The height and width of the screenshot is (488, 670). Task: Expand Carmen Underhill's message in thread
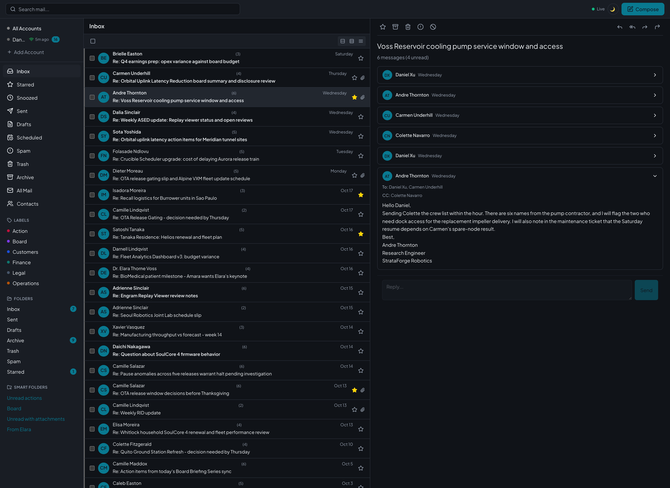coord(520,115)
